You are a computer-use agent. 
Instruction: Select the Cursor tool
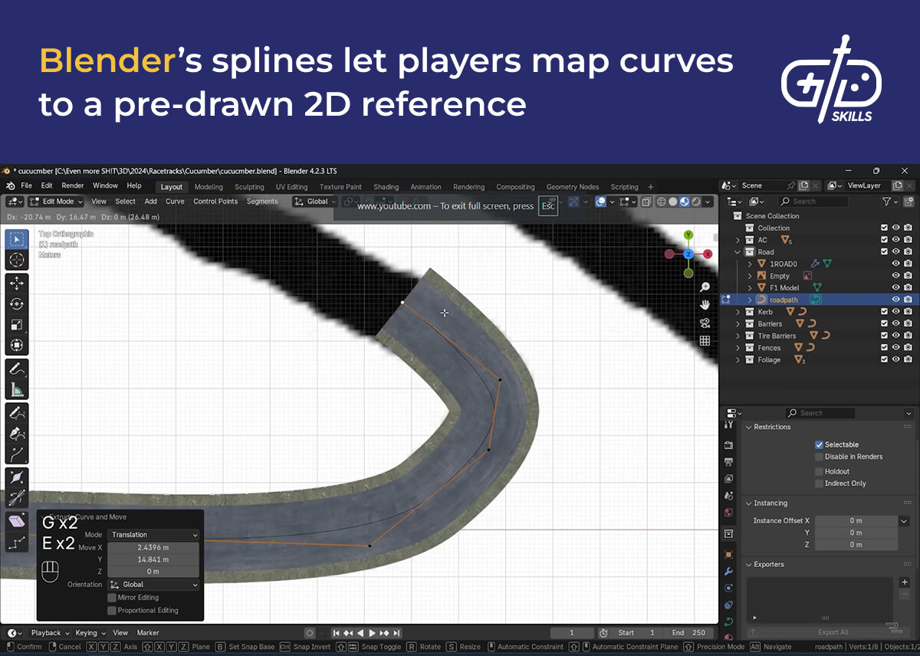tap(17, 260)
